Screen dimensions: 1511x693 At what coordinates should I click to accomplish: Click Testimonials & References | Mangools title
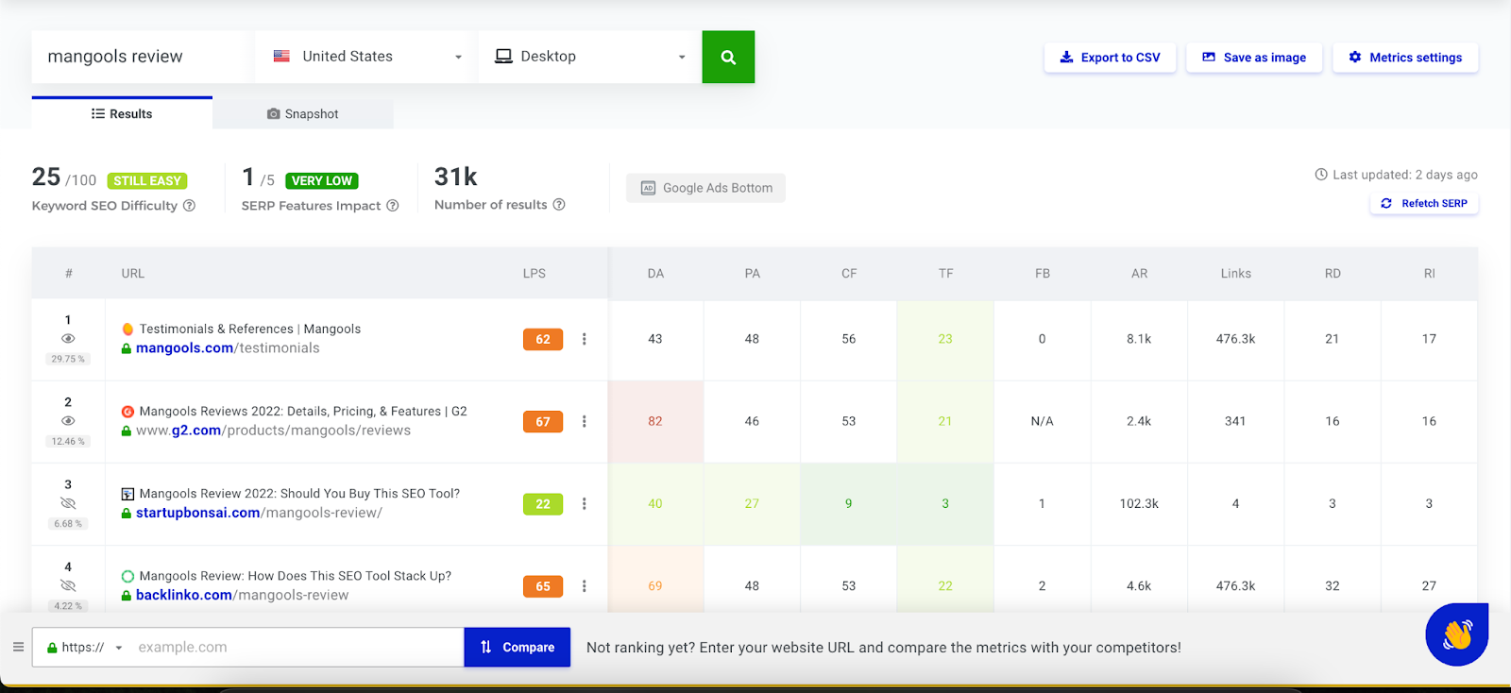[250, 329]
